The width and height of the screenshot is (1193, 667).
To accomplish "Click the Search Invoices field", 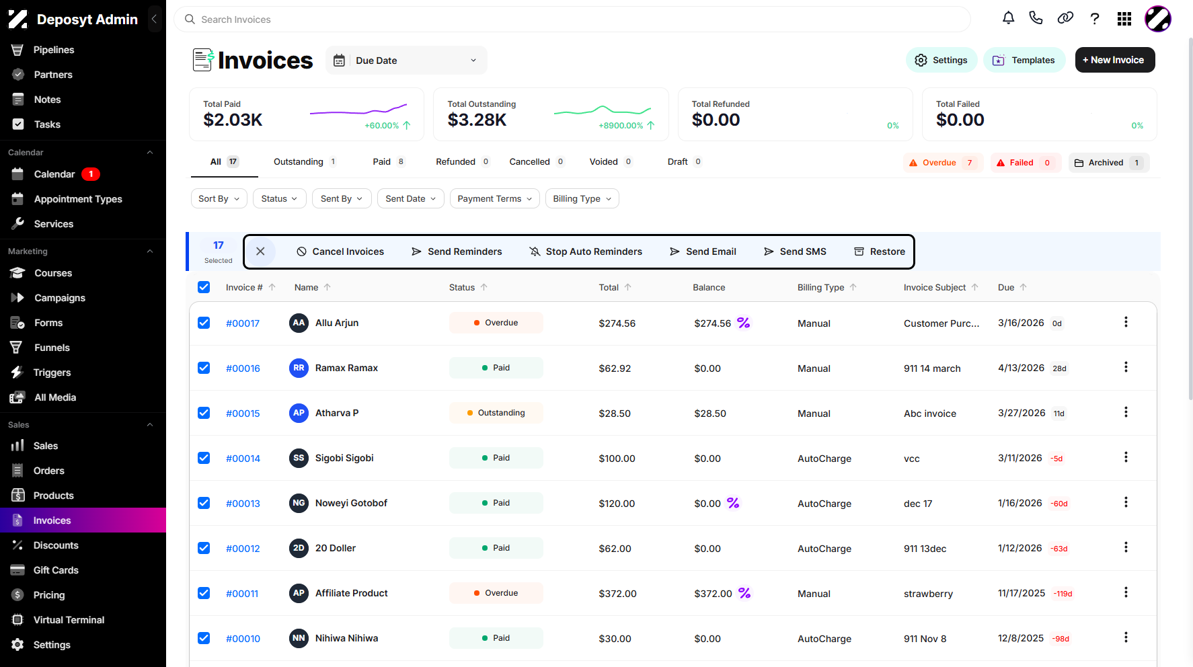I will click(x=572, y=19).
